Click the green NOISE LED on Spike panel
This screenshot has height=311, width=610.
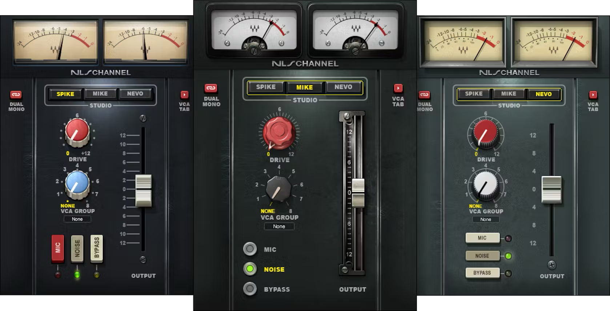(77, 275)
